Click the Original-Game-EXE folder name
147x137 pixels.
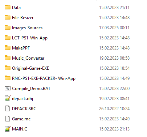click(30, 68)
